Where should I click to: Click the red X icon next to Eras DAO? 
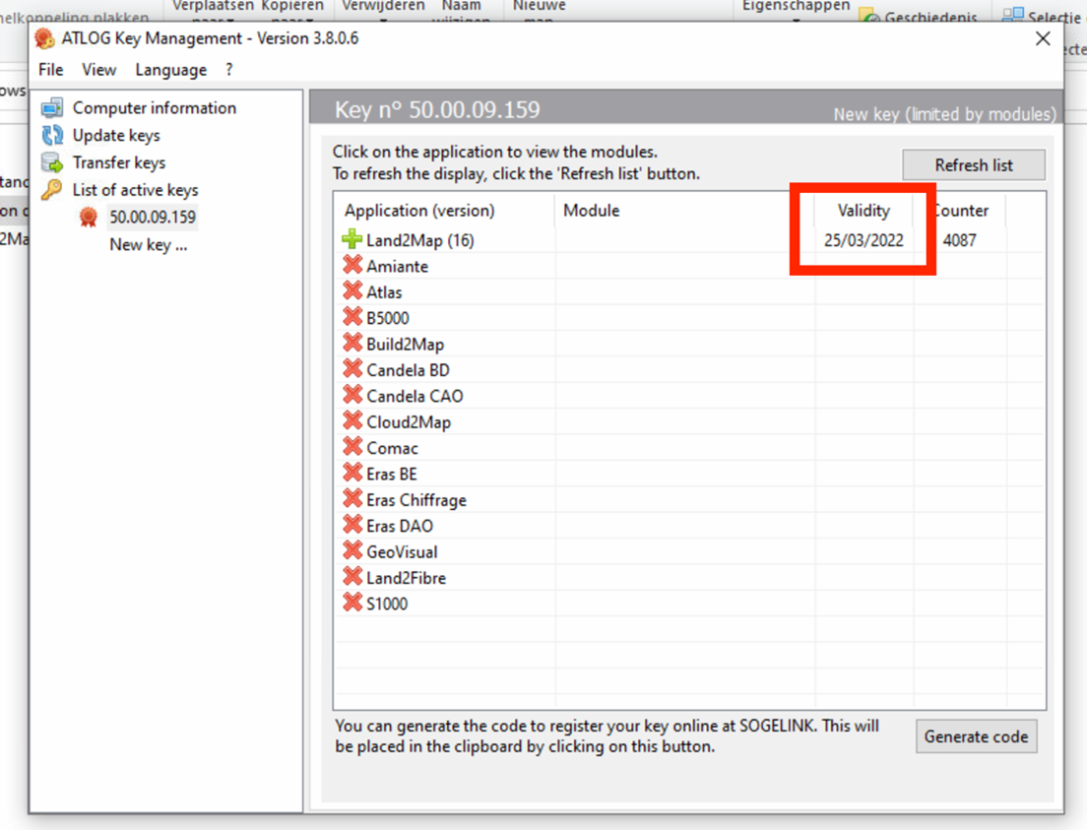(x=352, y=525)
